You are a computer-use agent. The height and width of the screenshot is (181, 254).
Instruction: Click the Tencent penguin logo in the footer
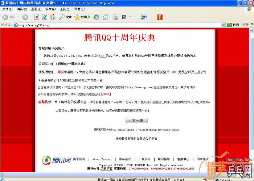pyautogui.click(x=46, y=160)
